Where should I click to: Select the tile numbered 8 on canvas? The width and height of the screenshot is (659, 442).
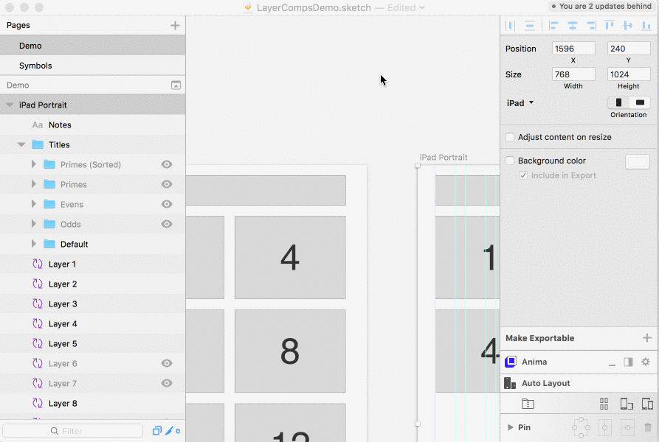click(x=290, y=351)
